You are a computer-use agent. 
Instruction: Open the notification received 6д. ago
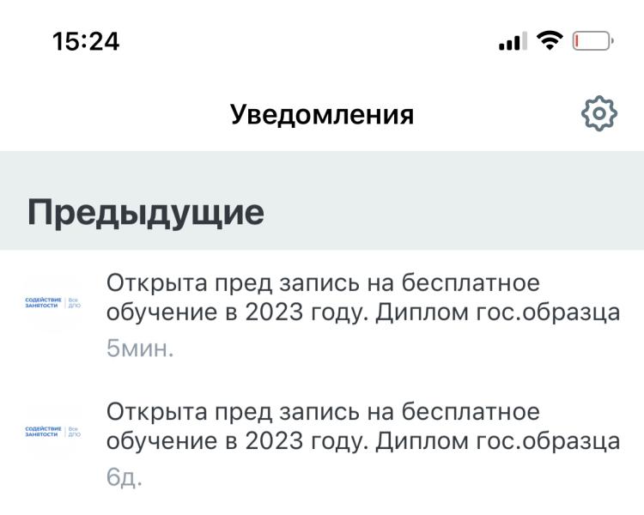(x=322, y=444)
